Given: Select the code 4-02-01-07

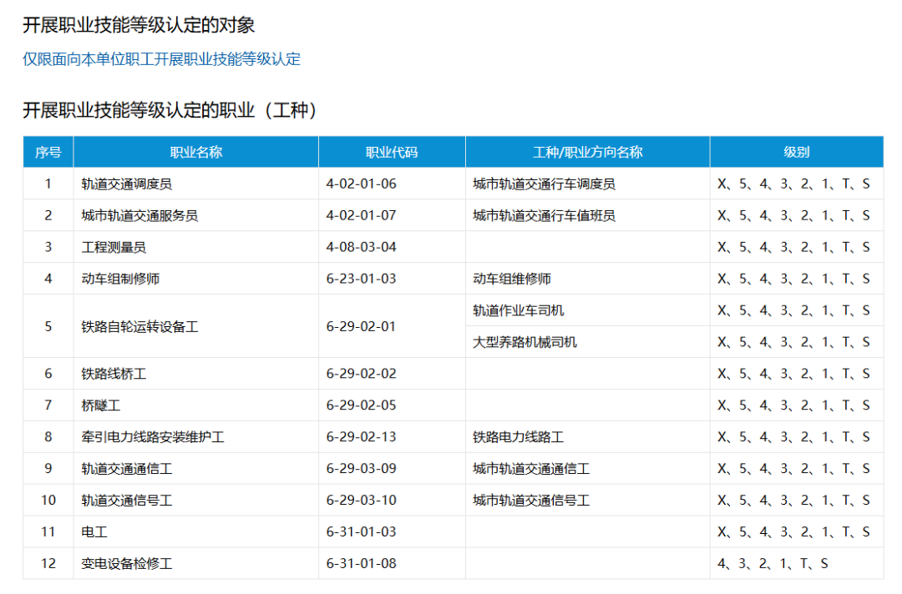Looking at the screenshot, I should click(362, 215).
